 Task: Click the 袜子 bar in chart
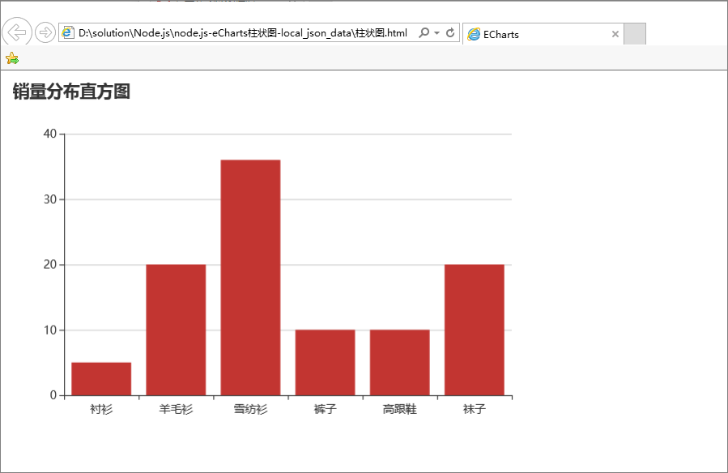pos(475,330)
